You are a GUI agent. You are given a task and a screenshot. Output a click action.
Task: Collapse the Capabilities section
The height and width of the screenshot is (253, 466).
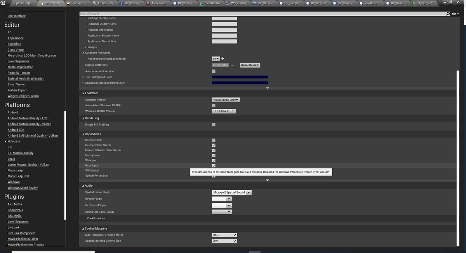click(83, 134)
